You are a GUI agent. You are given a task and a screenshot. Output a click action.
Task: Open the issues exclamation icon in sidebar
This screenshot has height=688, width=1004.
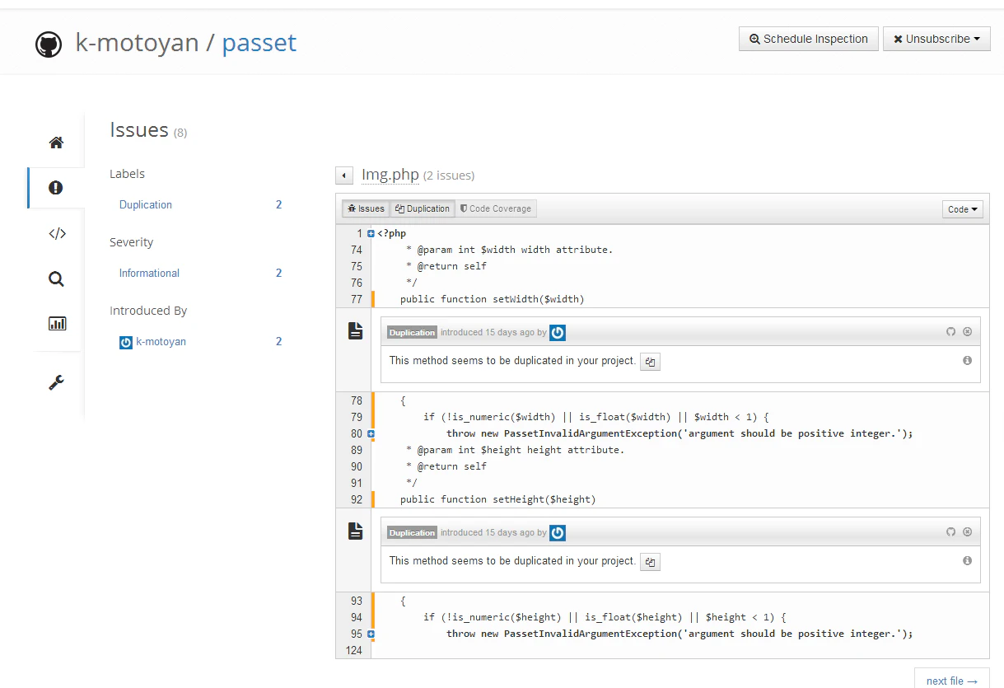56,188
